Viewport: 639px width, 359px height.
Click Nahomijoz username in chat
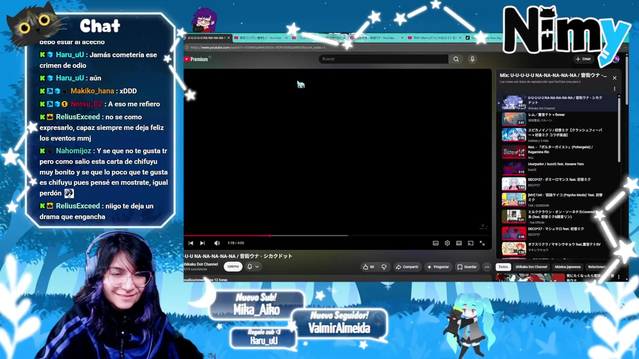tap(73, 151)
